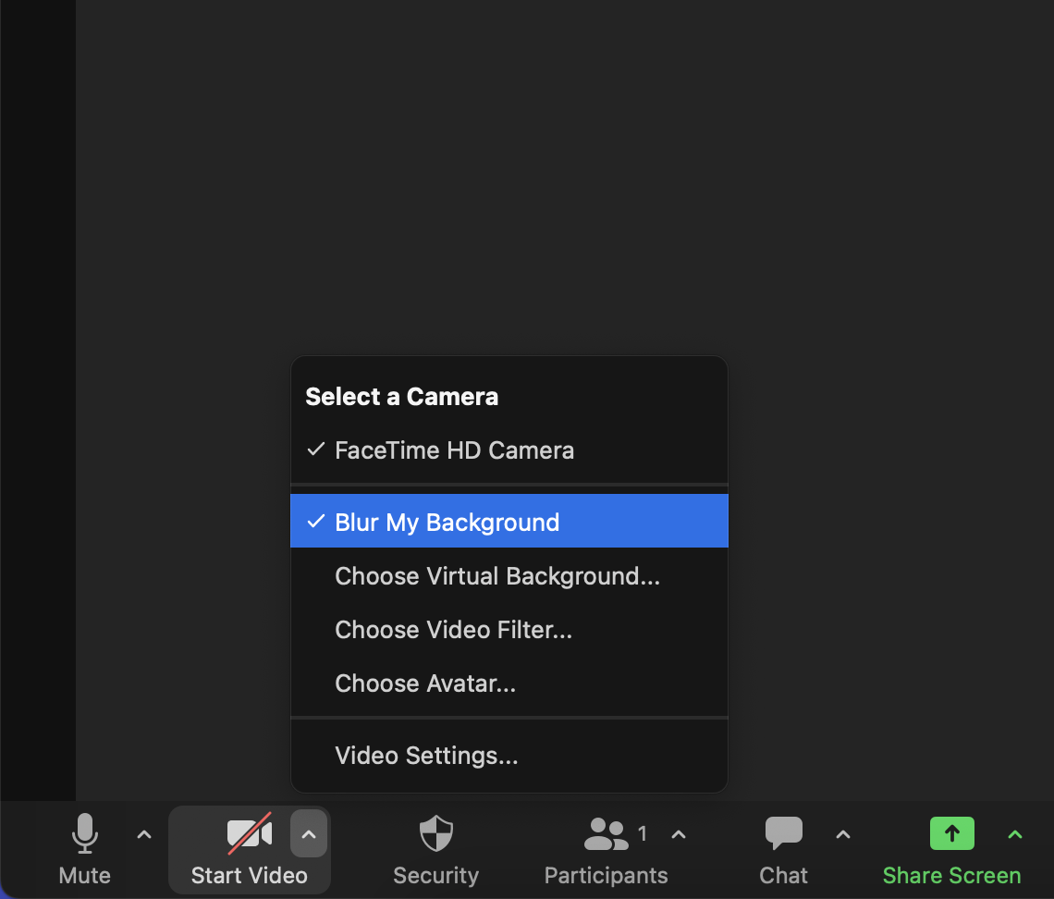Select the checkmark next to FaceTime HD Camera
The width and height of the screenshot is (1054, 899).
click(x=315, y=450)
